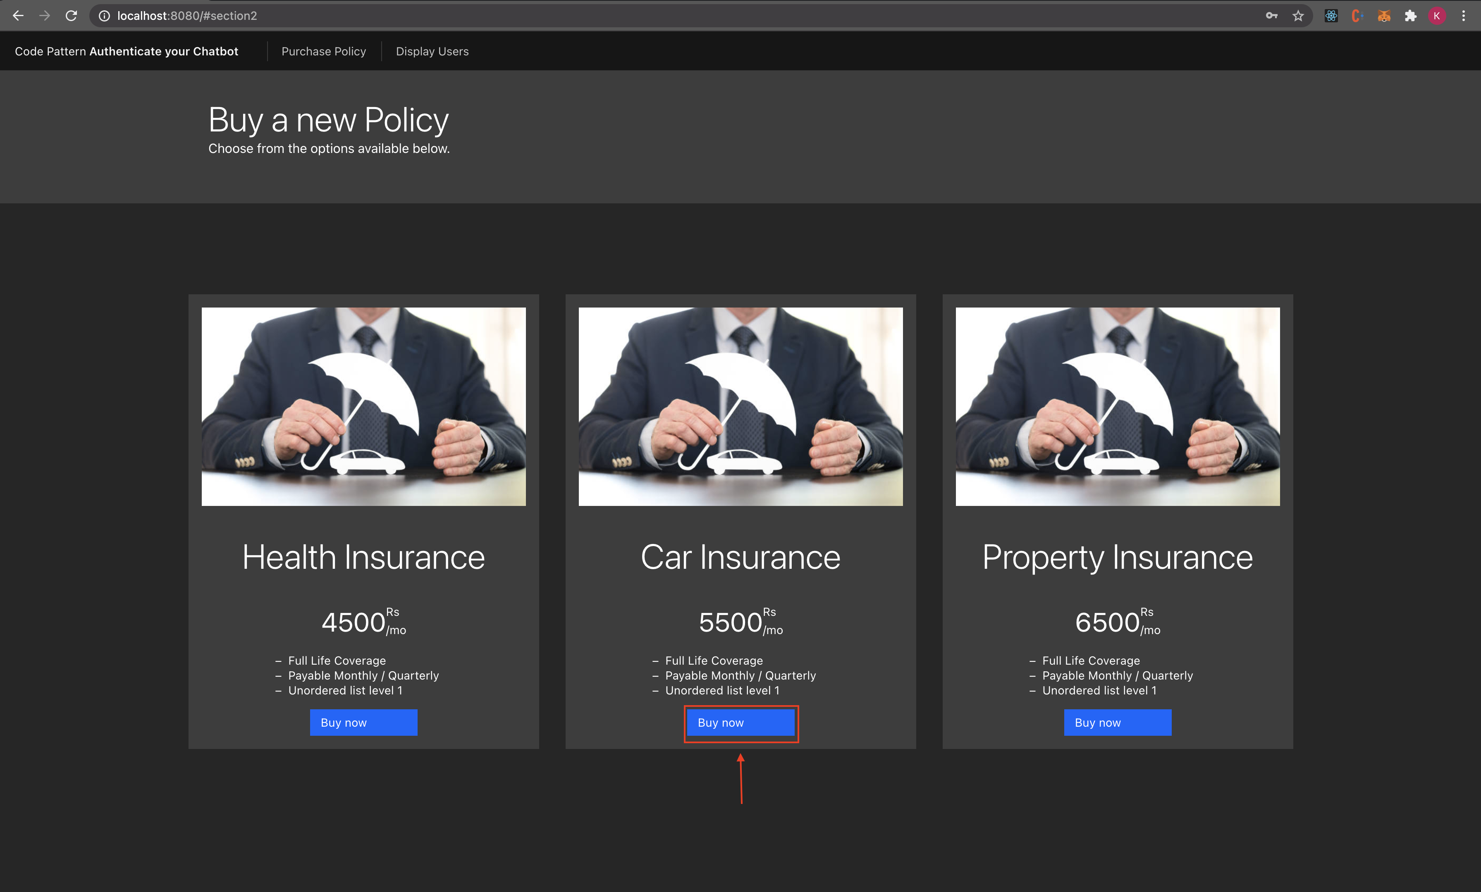This screenshot has height=892, width=1481.
Task: Open the saved passwords key icon
Action: click(x=1271, y=16)
